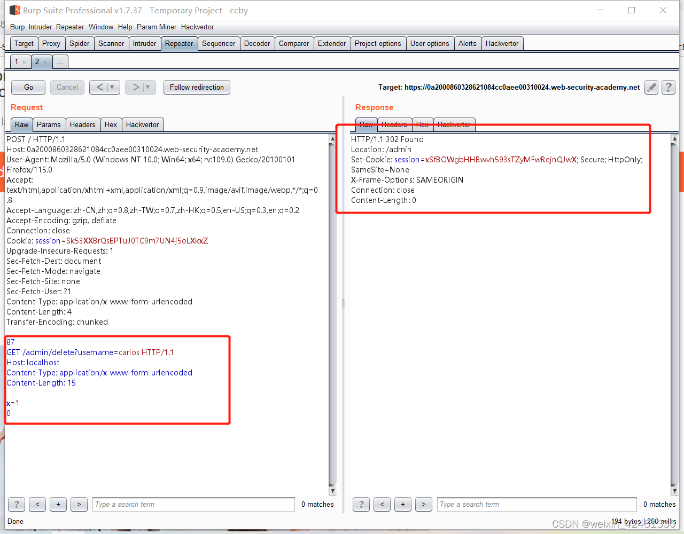The width and height of the screenshot is (684, 534).
Task: Select response Hex view tab
Action: tap(423, 124)
